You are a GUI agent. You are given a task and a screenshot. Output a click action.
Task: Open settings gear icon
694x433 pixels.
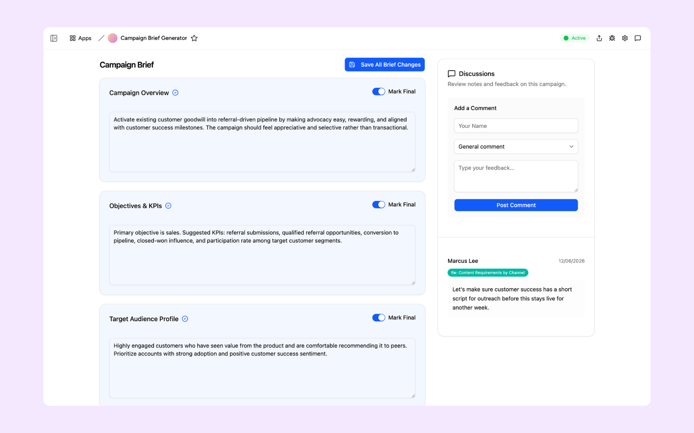625,38
